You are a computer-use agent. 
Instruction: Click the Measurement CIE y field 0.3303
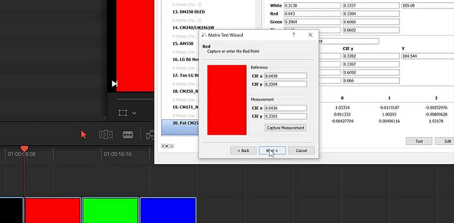coord(285,116)
